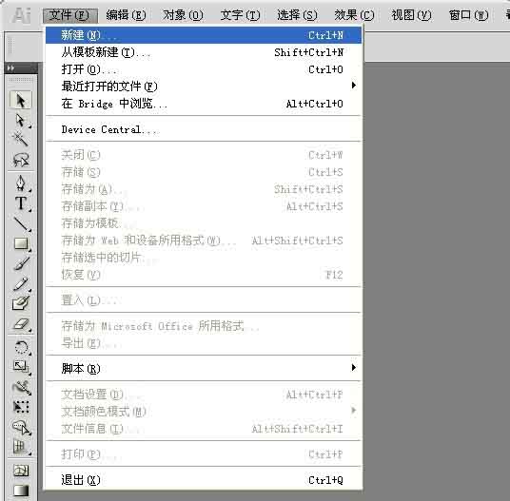Select the Scale tool

[x=21, y=367]
